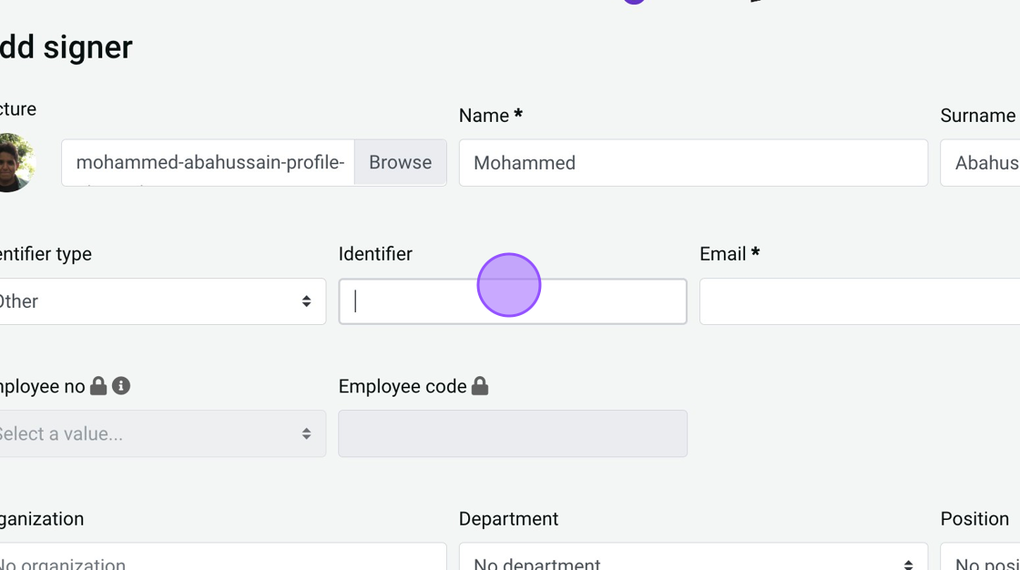The width and height of the screenshot is (1020, 570).
Task: Open the Position dropdown
Action: point(984,559)
